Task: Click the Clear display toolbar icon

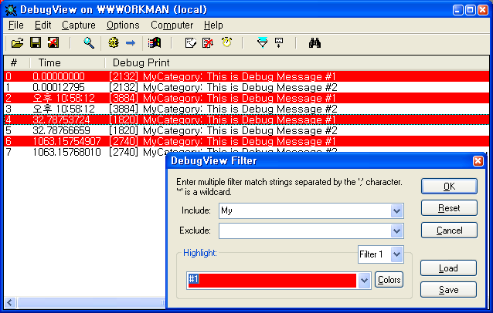Action: pyautogui.click(x=191, y=42)
